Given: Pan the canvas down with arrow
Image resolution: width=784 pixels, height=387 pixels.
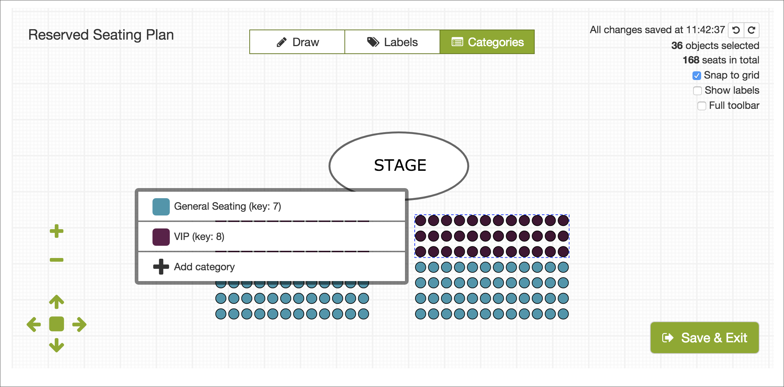Looking at the screenshot, I should (x=57, y=345).
